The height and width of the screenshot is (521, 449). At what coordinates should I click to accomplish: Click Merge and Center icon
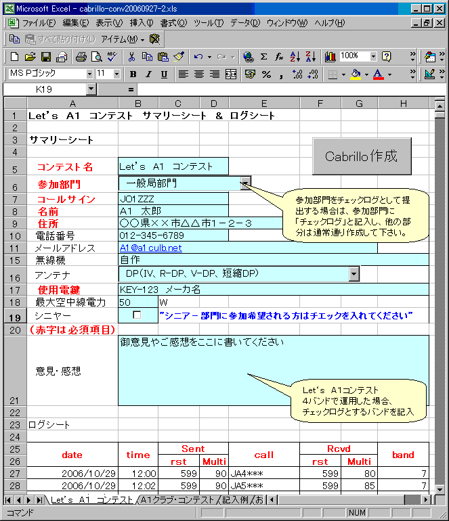click(x=231, y=74)
